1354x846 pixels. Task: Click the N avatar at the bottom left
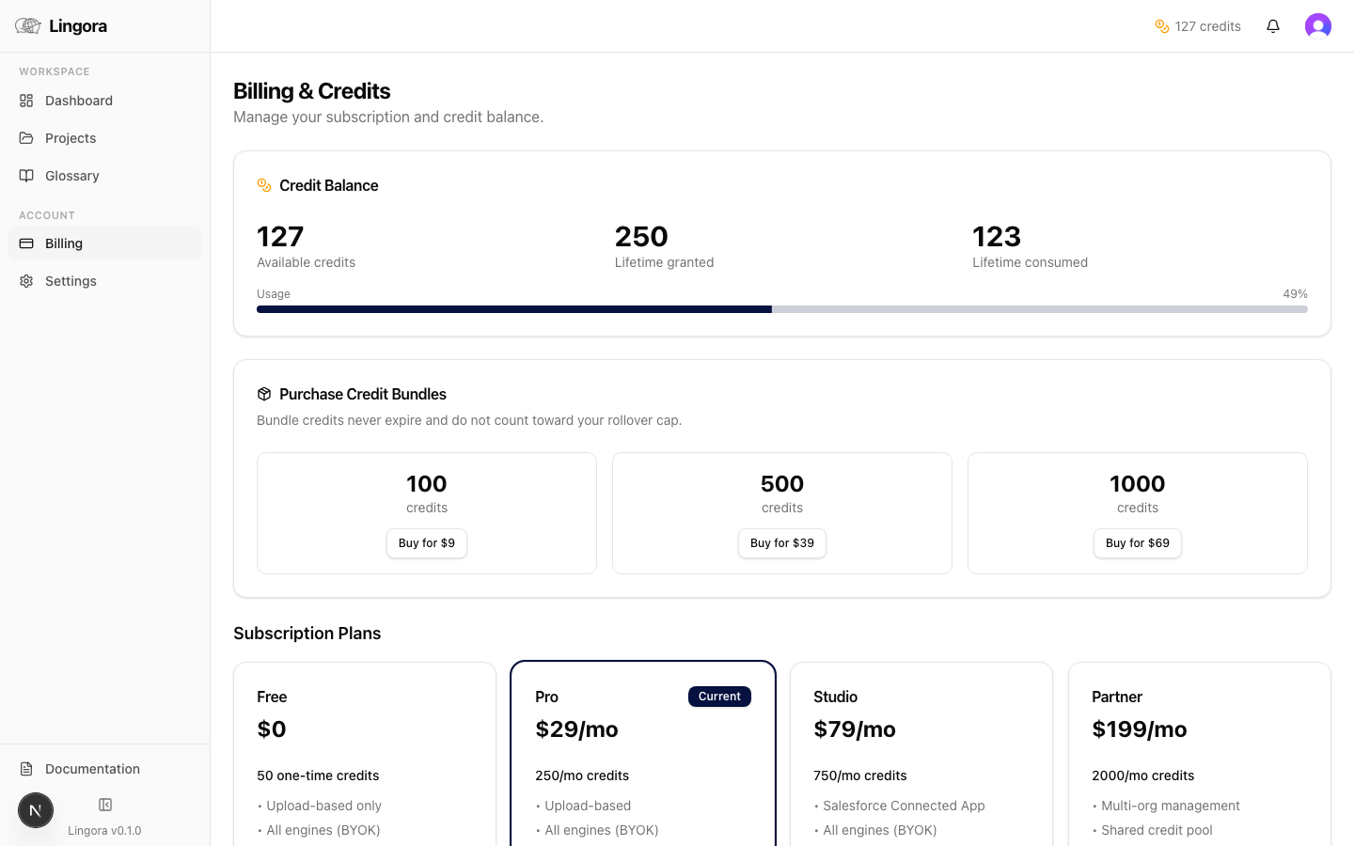[x=36, y=809]
